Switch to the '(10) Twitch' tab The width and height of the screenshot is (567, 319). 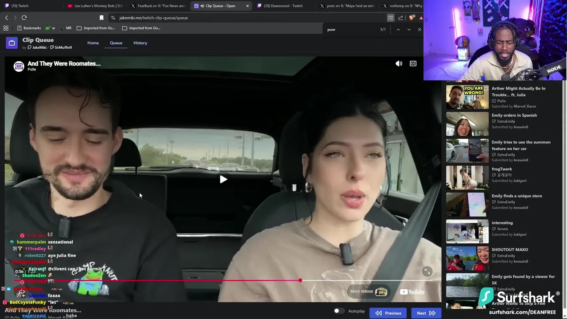coord(29,6)
